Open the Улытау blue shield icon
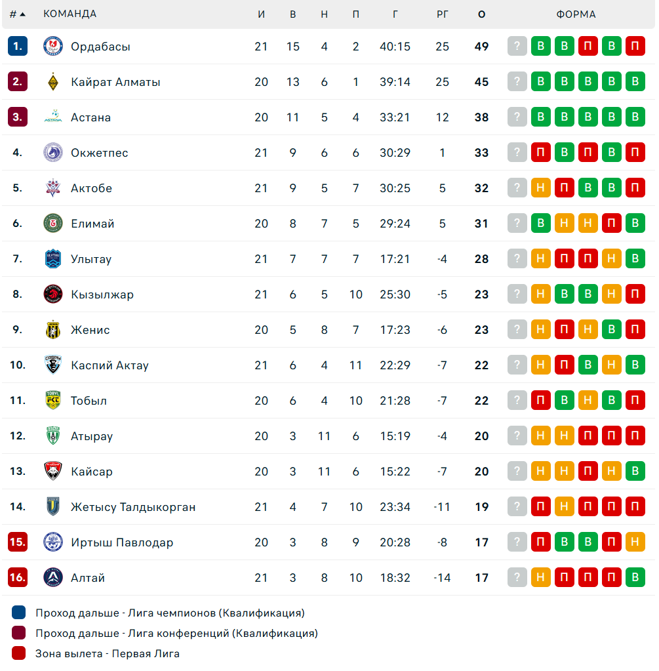Image resolution: width=659 pixels, height=671 pixels. pos(53,258)
